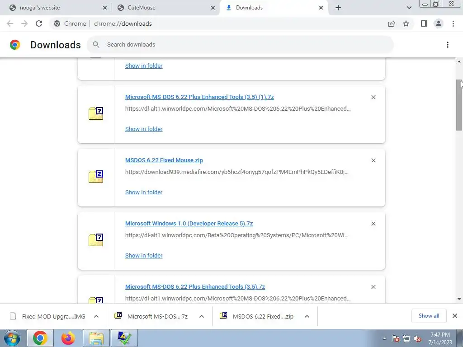Expand options for Fixed MOD Upgra...IMG download
The image size is (463, 347).
tap(96, 316)
